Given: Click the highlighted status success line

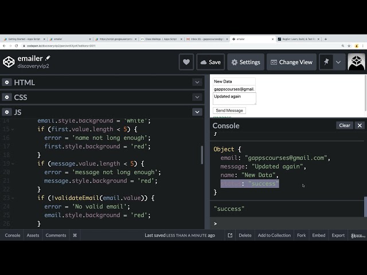Looking at the screenshot, I should (x=250, y=183).
